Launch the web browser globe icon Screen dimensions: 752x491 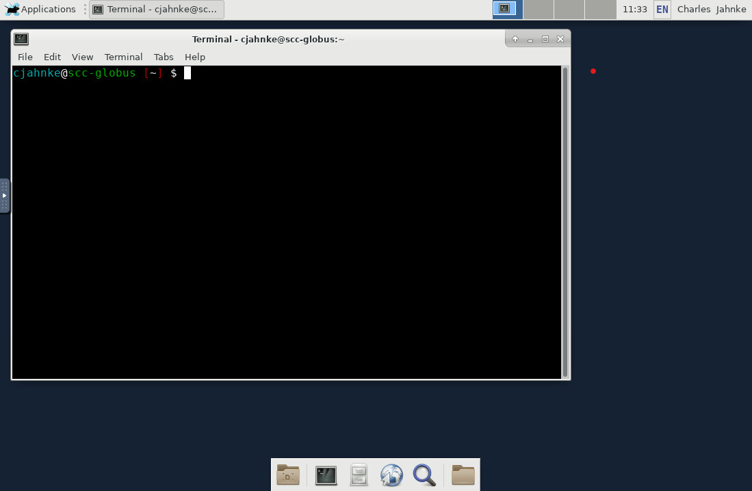(391, 475)
